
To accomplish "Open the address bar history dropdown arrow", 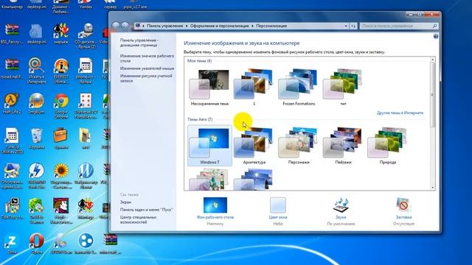I will point(346,26).
